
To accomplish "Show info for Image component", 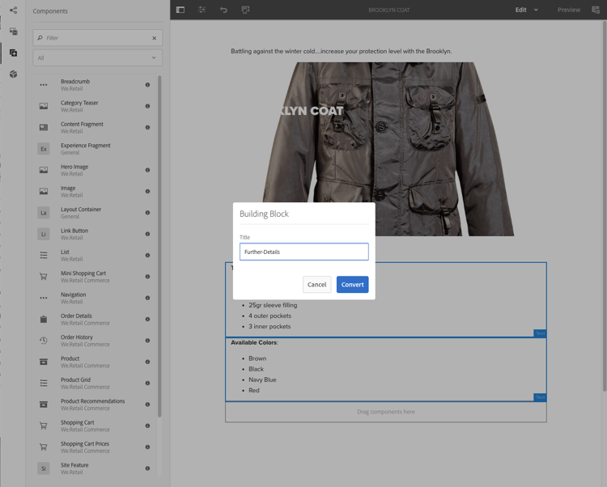I will (x=147, y=191).
